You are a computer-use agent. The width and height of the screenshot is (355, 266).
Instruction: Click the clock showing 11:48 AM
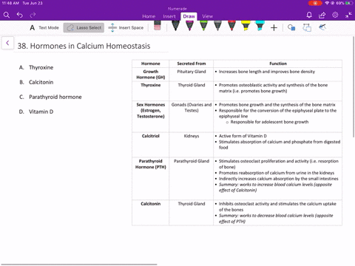(x=10, y=3)
